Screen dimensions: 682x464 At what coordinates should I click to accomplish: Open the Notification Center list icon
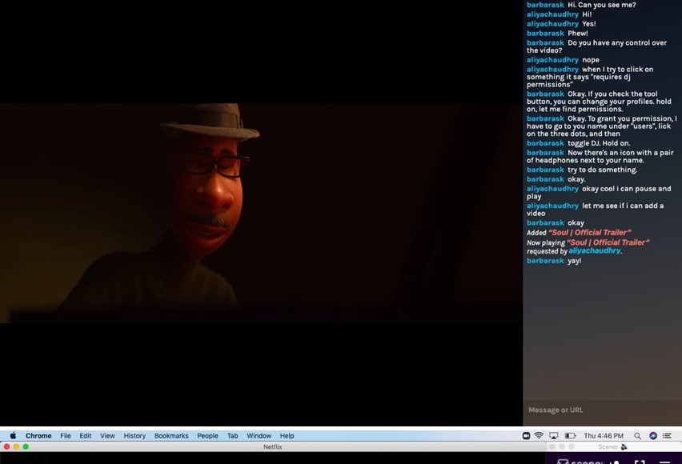[x=667, y=435]
